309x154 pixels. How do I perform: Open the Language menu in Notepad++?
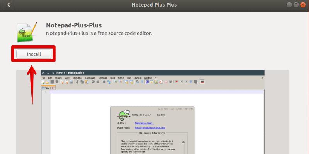point(90,78)
